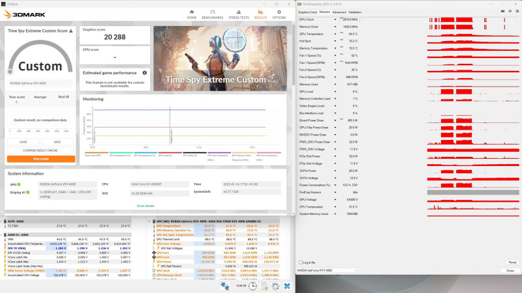The height and width of the screenshot is (293, 522).
Task: Switch to BENCHMARKS in 3DMark
Action: [213, 14]
